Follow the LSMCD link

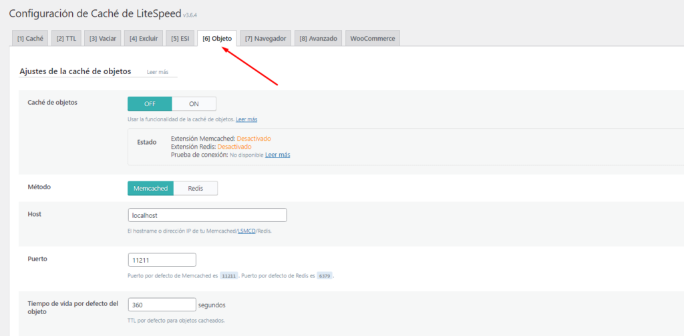tap(246, 231)
